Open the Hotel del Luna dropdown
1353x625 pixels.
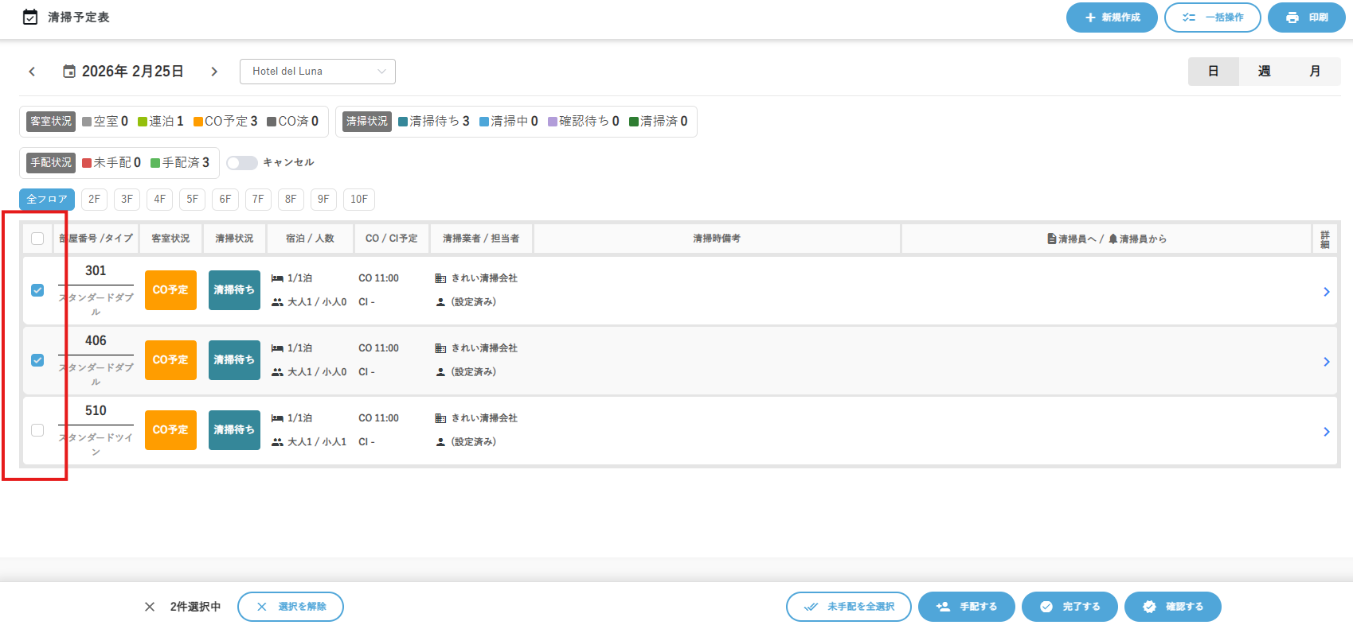(317, 72)
